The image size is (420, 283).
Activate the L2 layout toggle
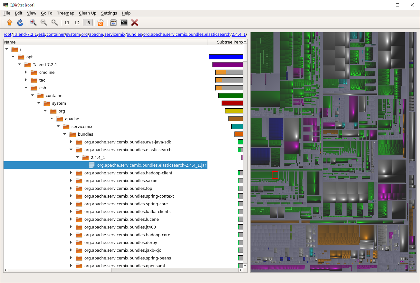77,23
